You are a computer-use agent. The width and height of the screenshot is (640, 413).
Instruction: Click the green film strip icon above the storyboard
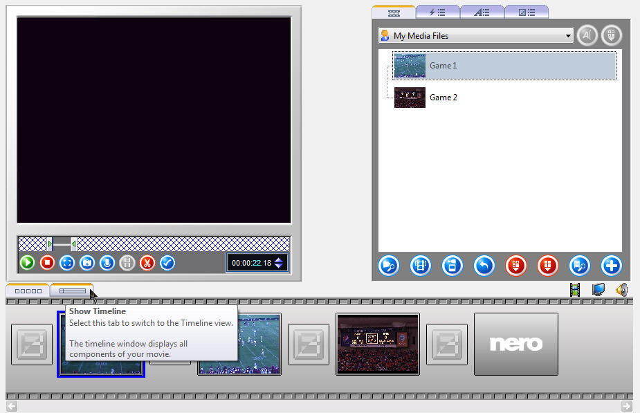[x=575, y=290]
